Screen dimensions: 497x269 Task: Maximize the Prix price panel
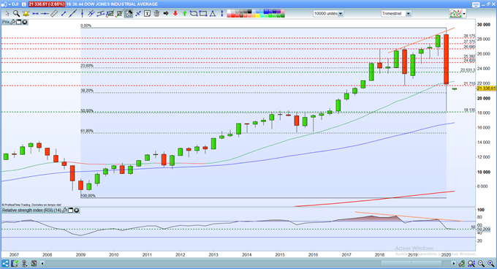pyautogui.click(x=19, y=22)
